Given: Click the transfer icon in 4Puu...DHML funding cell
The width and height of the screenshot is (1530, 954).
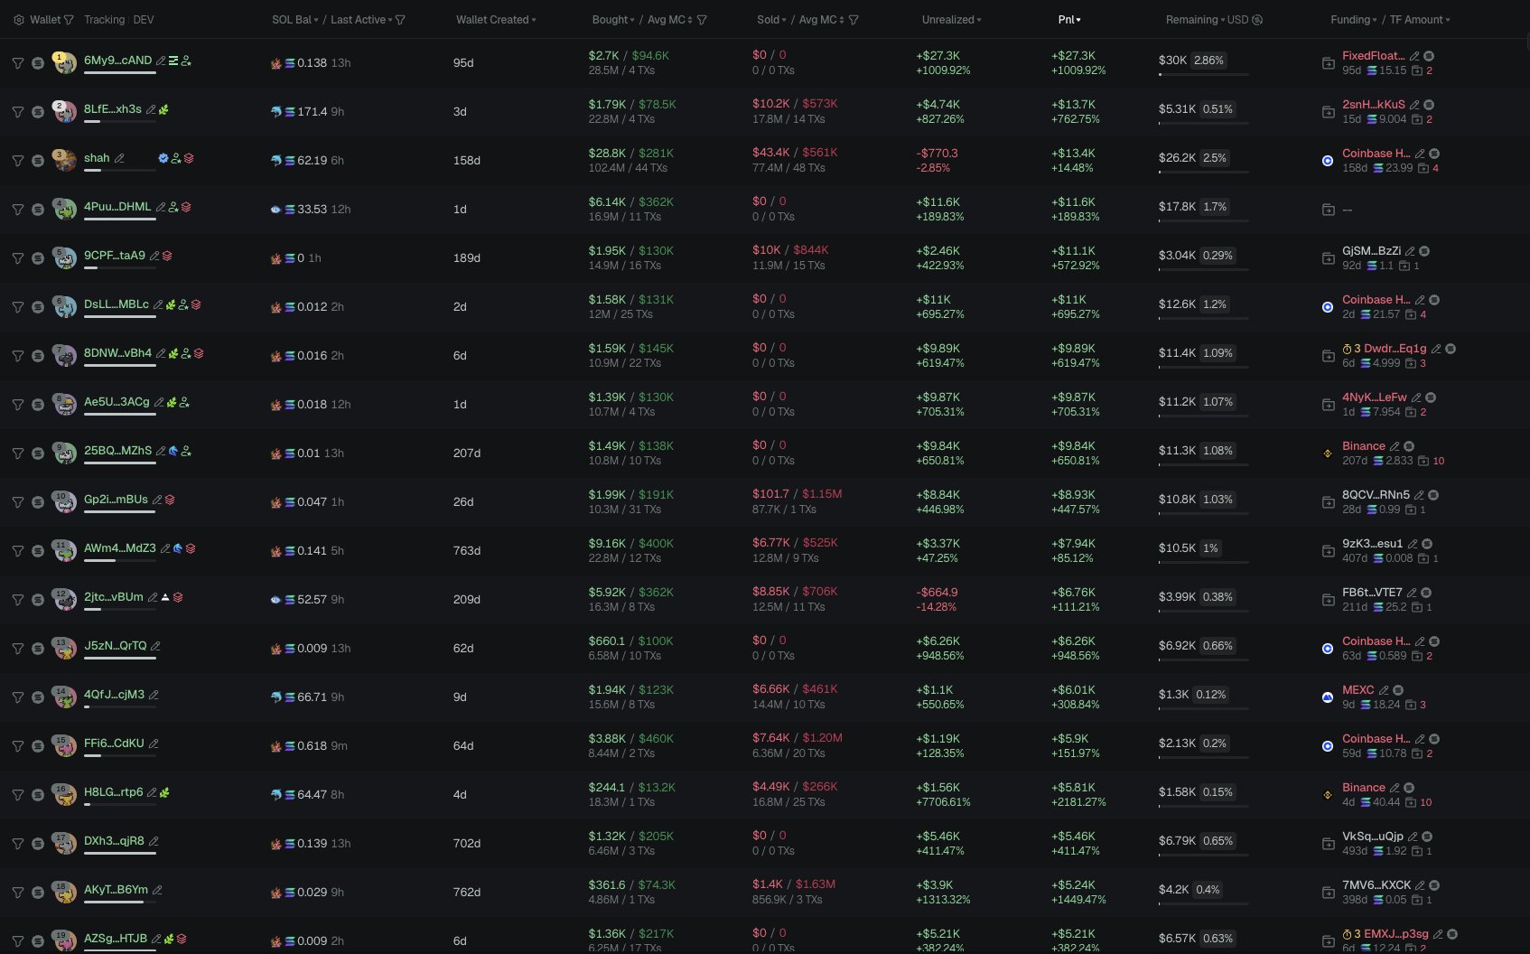Looking at the screenshot, I should pos(1328,210).
